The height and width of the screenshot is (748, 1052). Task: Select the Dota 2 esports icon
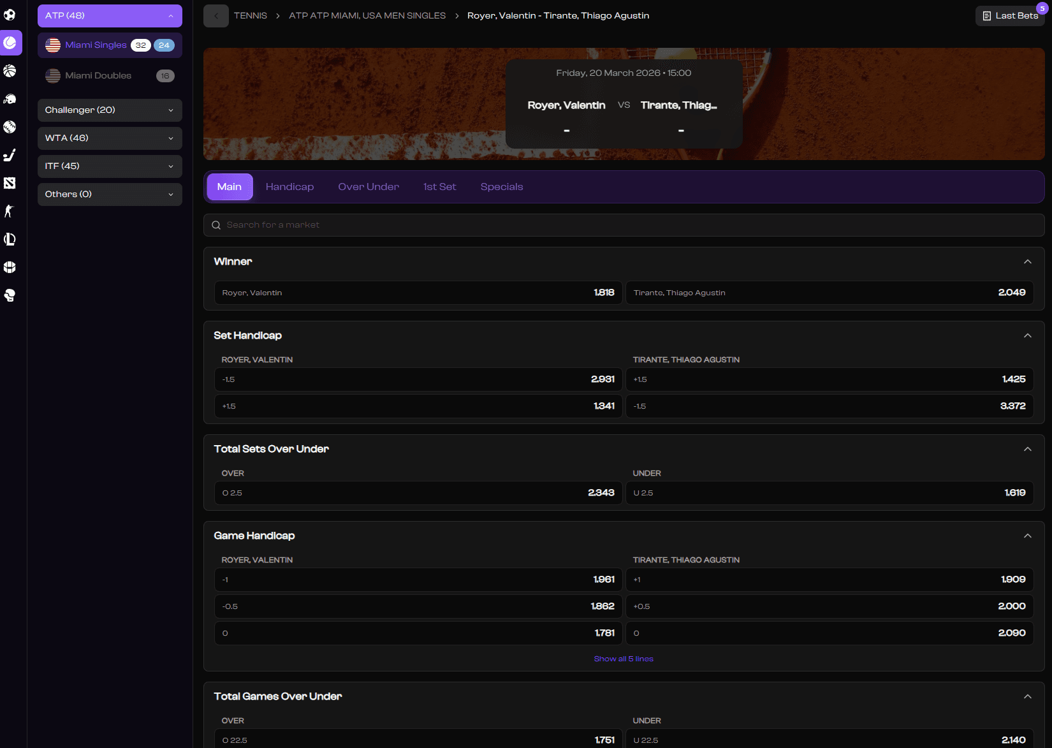[10, 183]
